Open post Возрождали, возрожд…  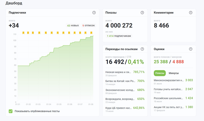coord(120,99)
